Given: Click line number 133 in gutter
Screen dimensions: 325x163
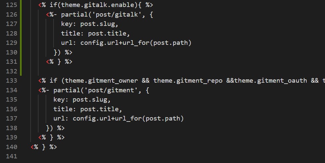Looking at the screenshot, I should (x=11, y=80).
